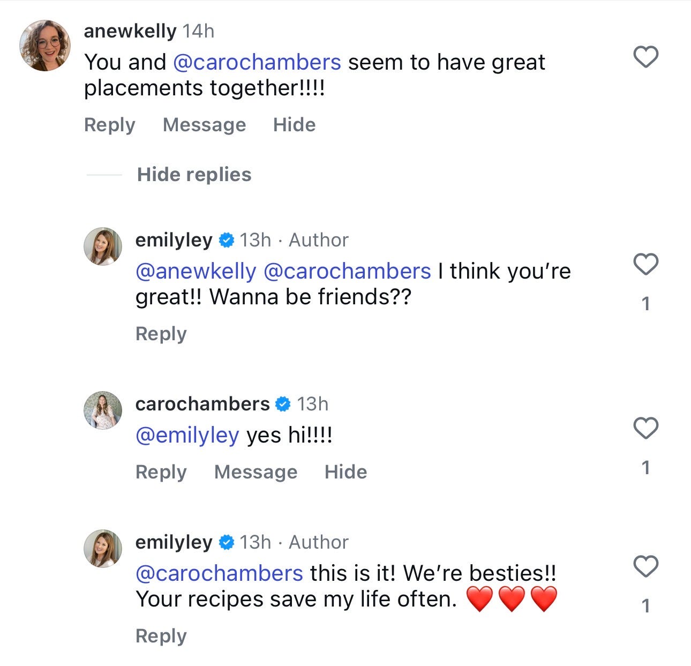Hide carochambers' reply
The height and width of the screenshot is (666, 691).
[345, 472]
